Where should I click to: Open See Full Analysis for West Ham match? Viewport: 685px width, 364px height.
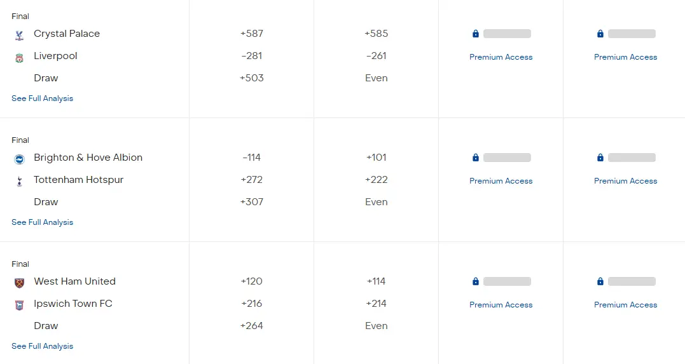pos(42,346)
